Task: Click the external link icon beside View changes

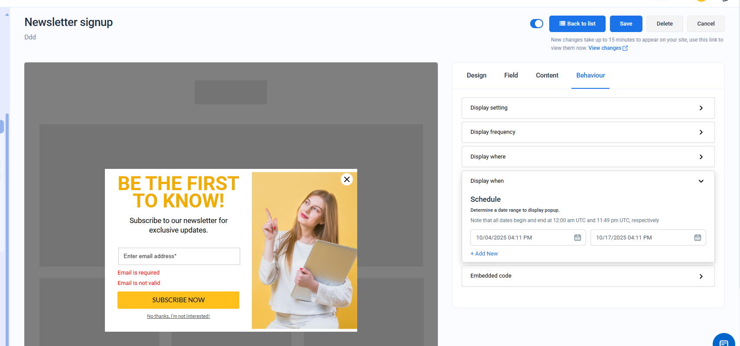Action: (625, 48)
